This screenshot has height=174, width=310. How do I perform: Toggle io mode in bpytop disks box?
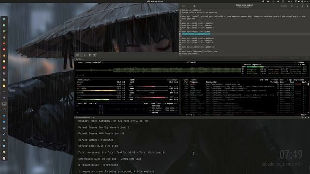click(169, 80)
